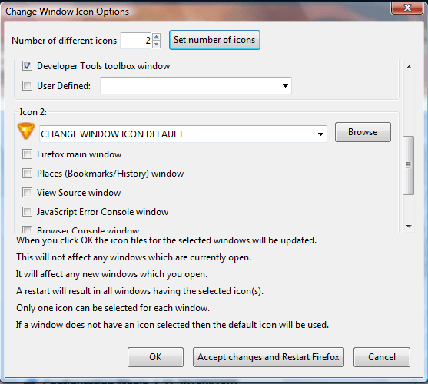
Task: Click Set number of icons button
Action: click(x=214, y=40)
